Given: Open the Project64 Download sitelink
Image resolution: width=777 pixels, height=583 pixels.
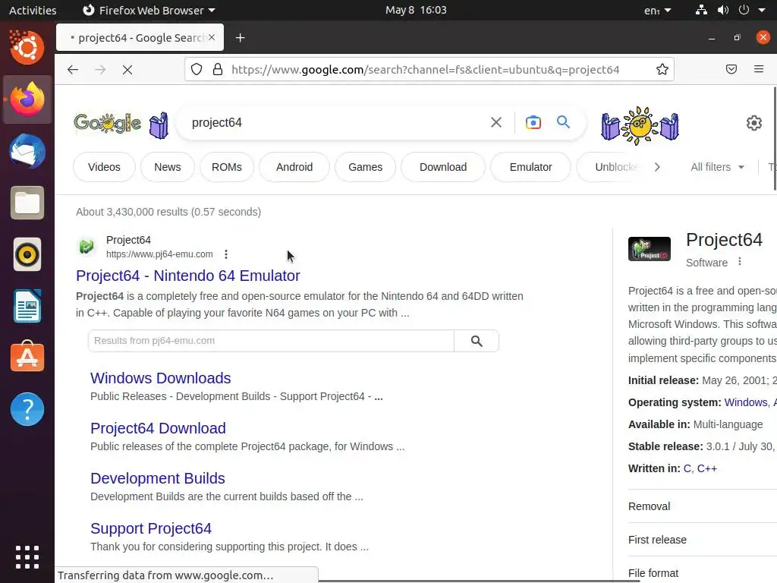Looking at the screenshot, I should pyautogui.click(x=158, y=428).
